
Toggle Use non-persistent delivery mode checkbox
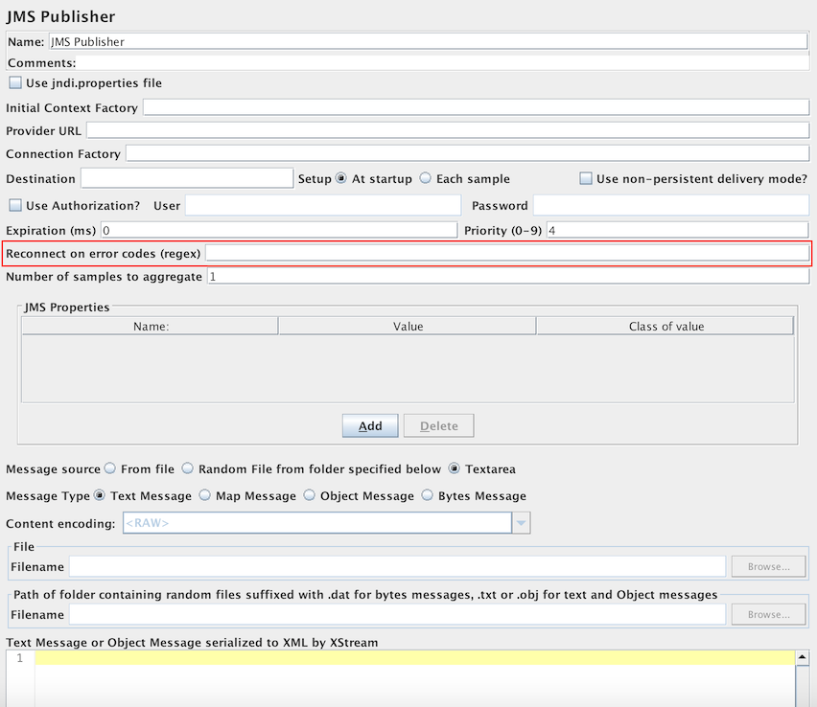click(586, 179)
